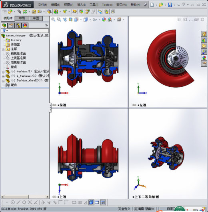Click the Insert Components toolbar icon
This screenshot has width=208, height=212.
tap(10, 12)
